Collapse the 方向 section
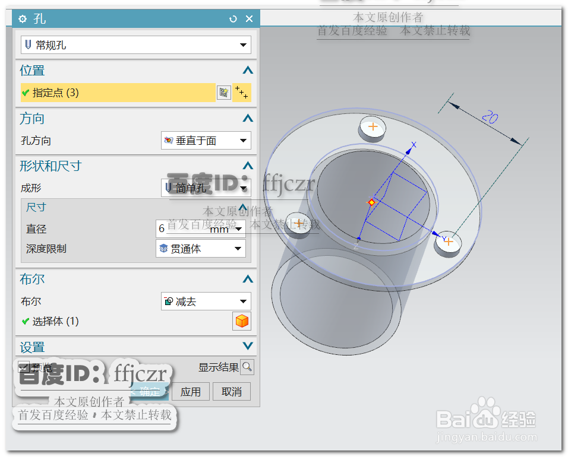 (x=248, y=118)
